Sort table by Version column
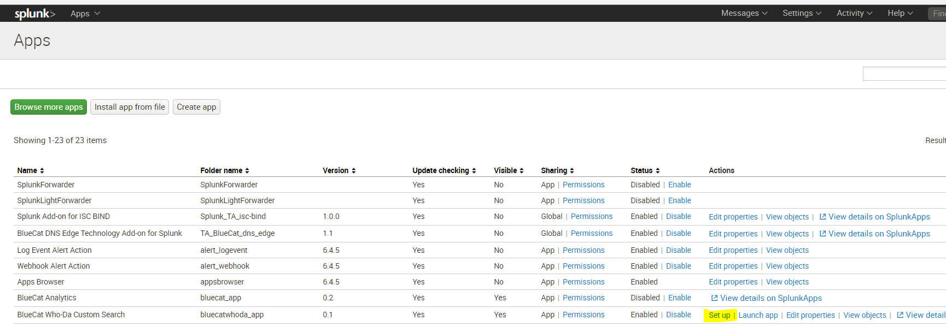 pos(339,170)
